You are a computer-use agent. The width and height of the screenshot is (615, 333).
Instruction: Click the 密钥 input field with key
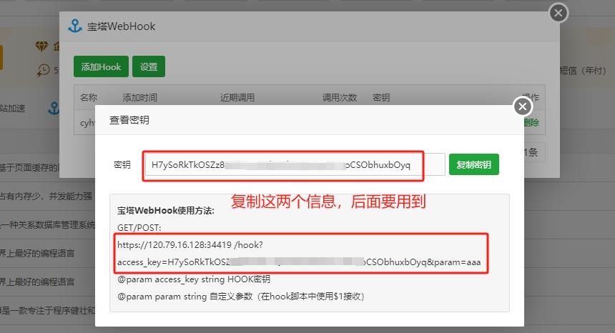click(295, 164)
